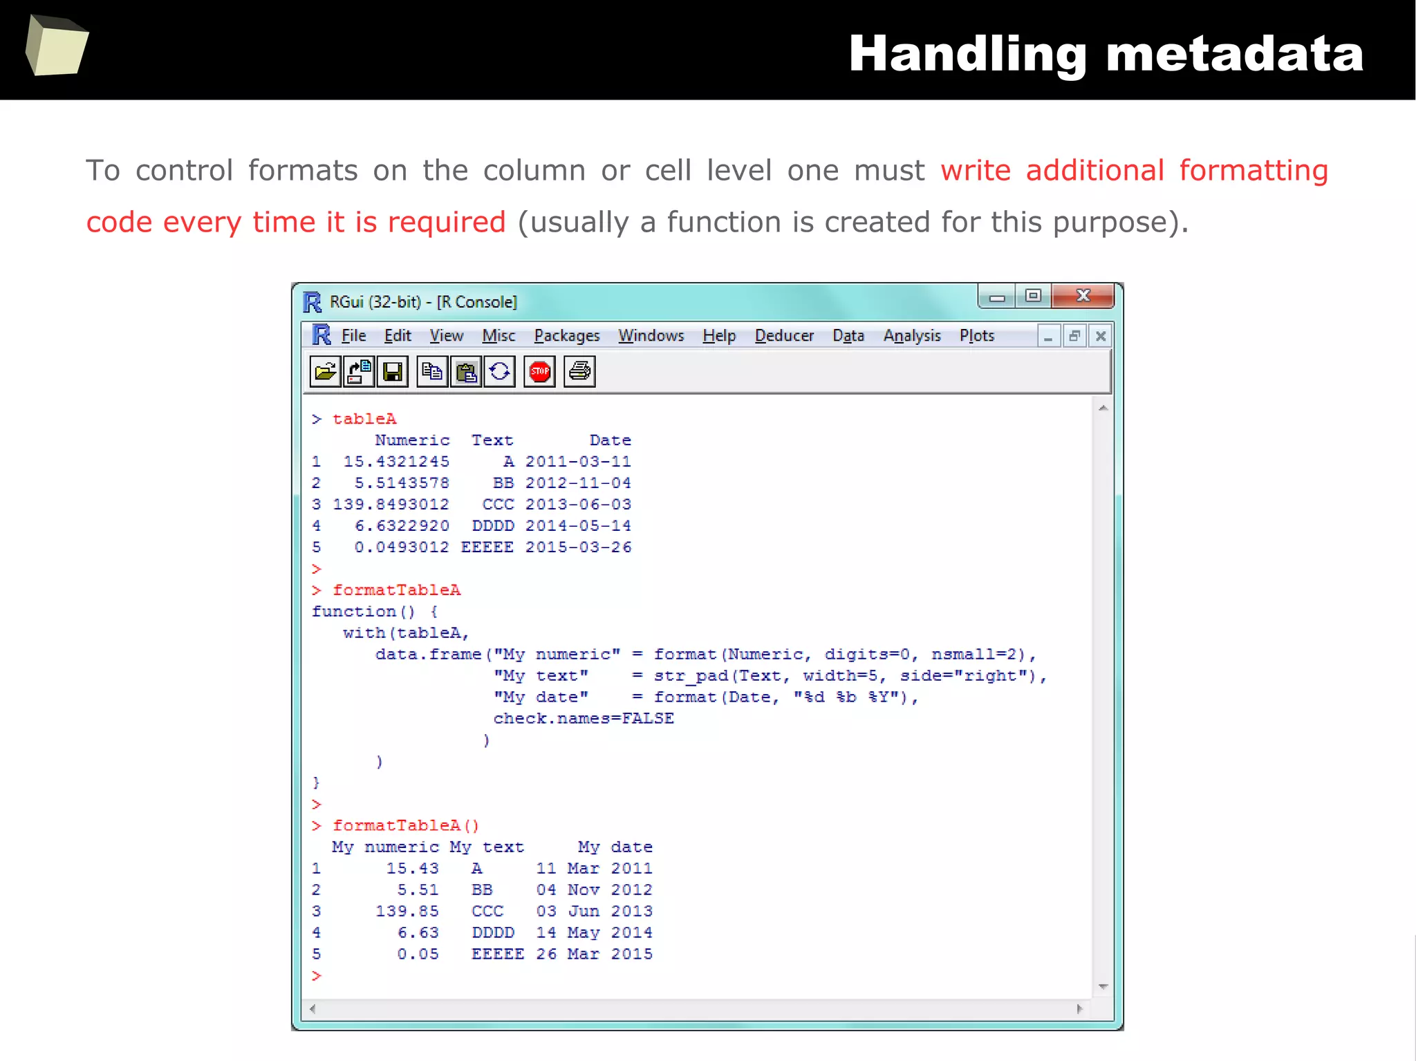Click the Open script folder icon
This screenshot has height=1061, width=1416.
point(325,372)
